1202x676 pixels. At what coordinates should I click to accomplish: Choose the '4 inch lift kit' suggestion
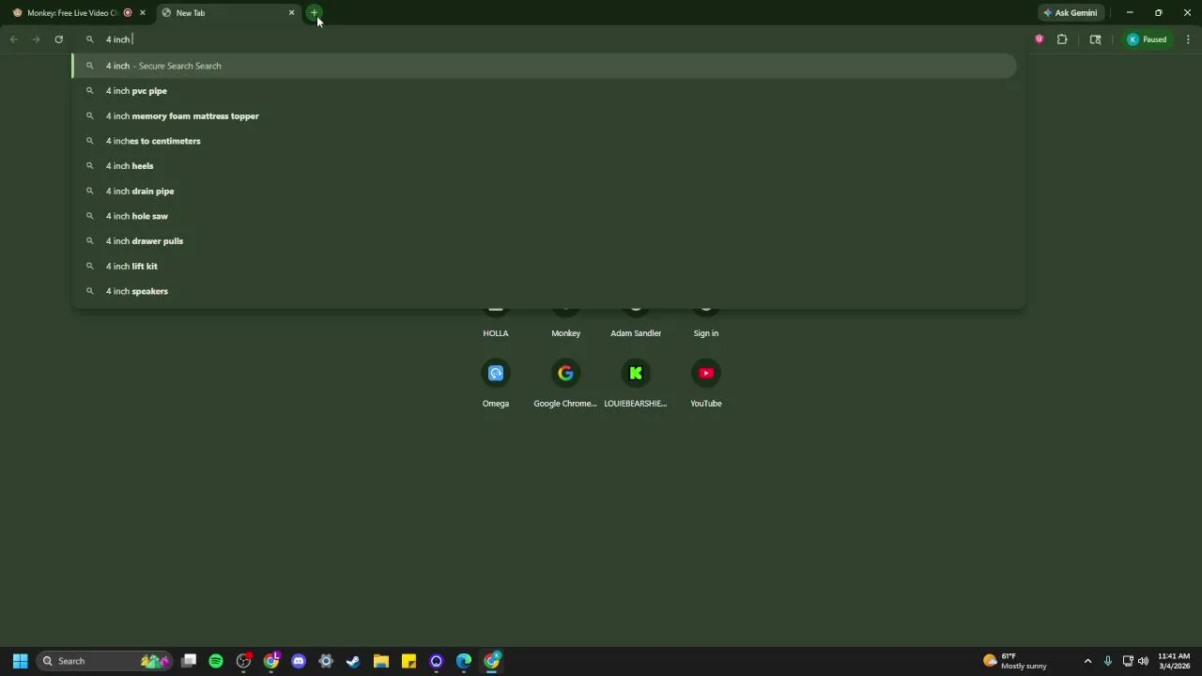point(545,267)
